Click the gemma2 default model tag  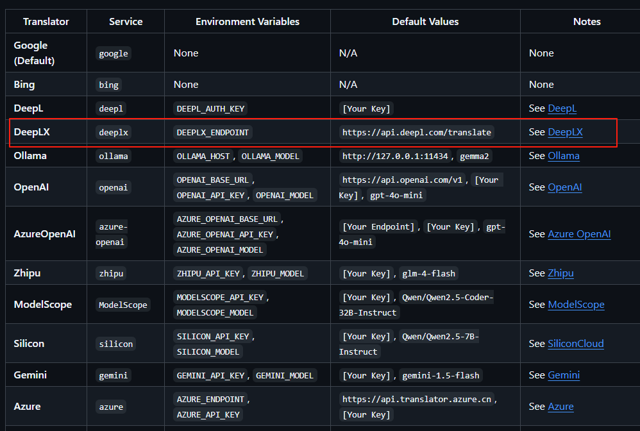(475, 156)
